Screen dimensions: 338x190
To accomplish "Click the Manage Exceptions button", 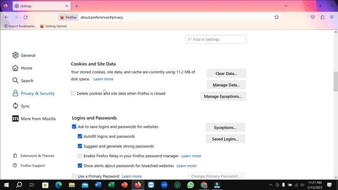I will point(223,96).
